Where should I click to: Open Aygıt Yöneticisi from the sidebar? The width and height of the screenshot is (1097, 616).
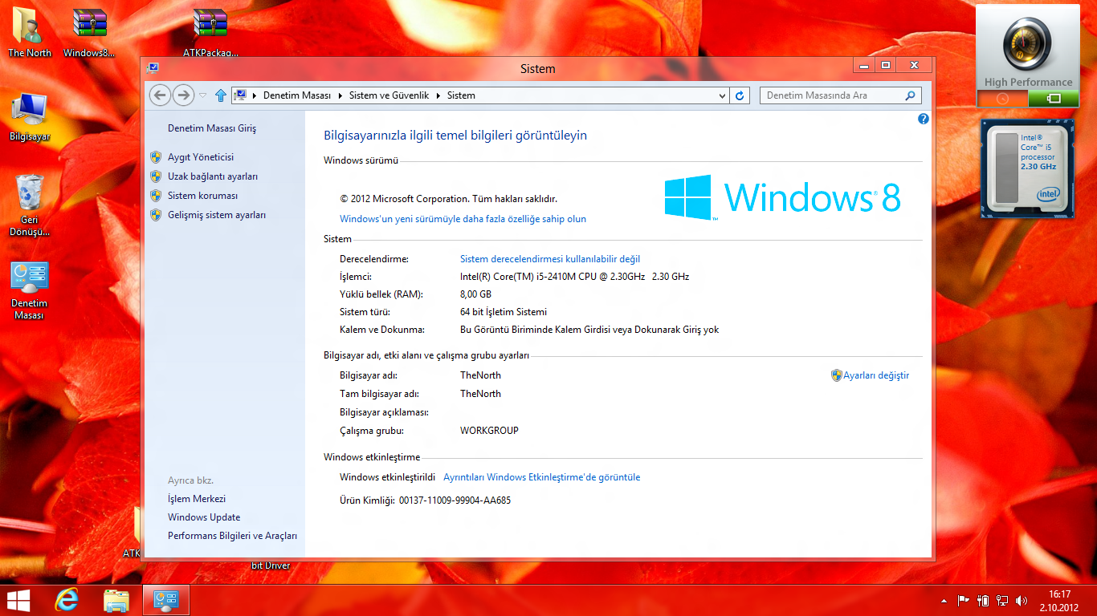(x=201, y=157)
